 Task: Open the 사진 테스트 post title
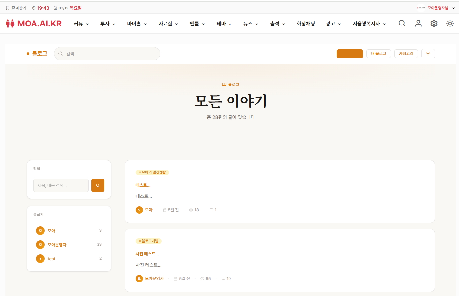[x=147, y=254]
